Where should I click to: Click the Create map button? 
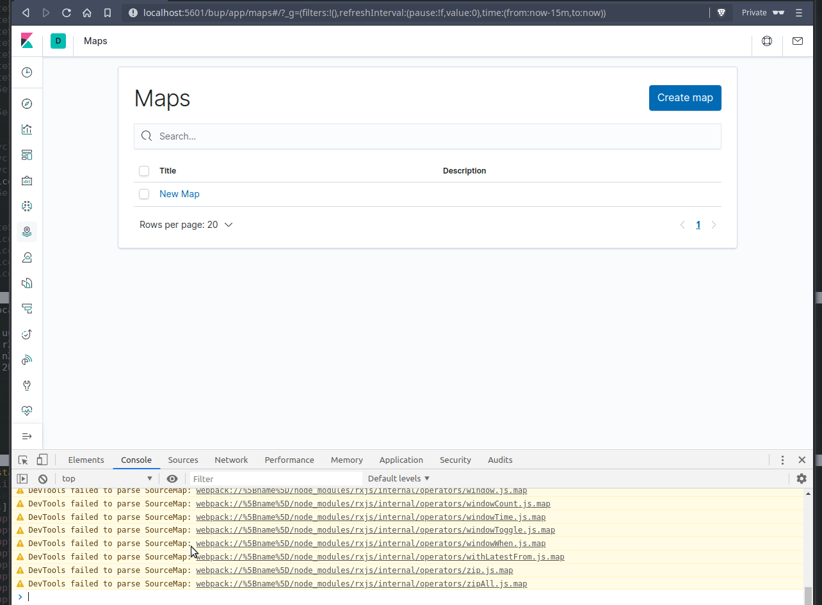[x=685, y=98]
